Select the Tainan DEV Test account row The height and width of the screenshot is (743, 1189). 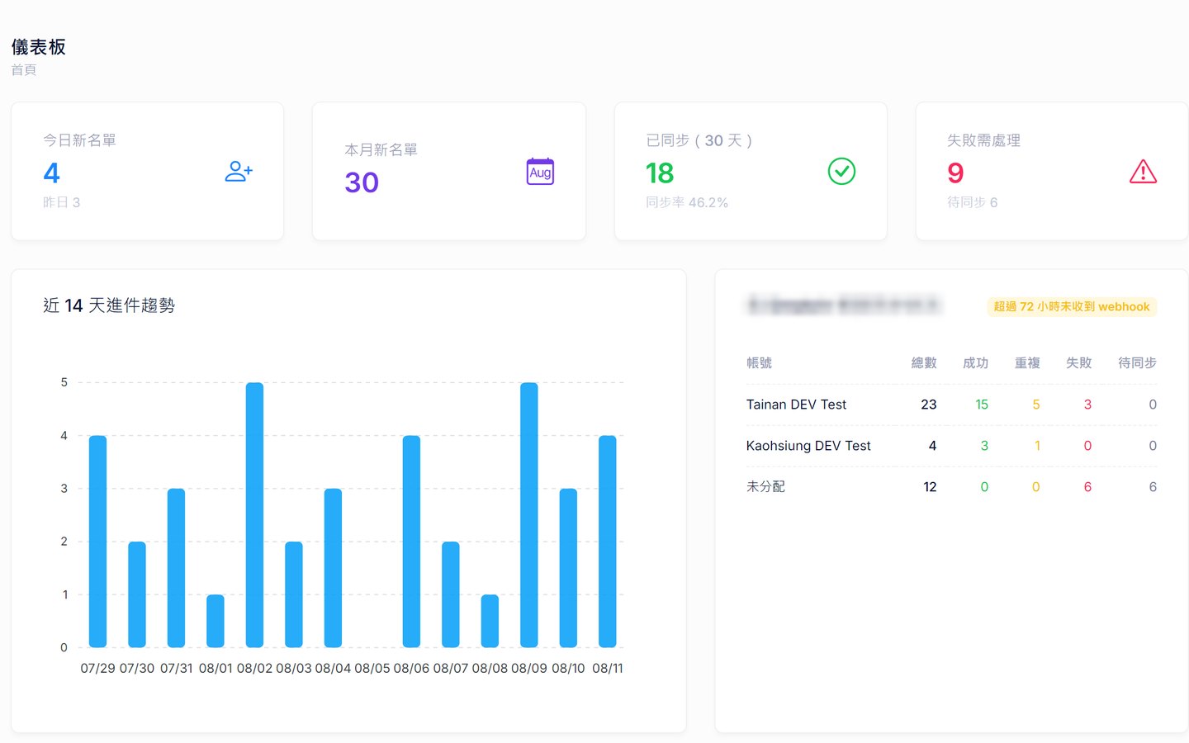click(x=951, y=405)
